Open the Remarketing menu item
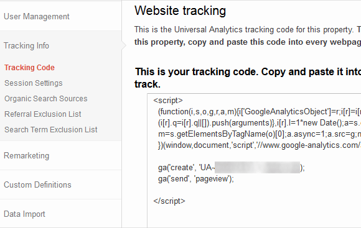 [x=27, y=155]
